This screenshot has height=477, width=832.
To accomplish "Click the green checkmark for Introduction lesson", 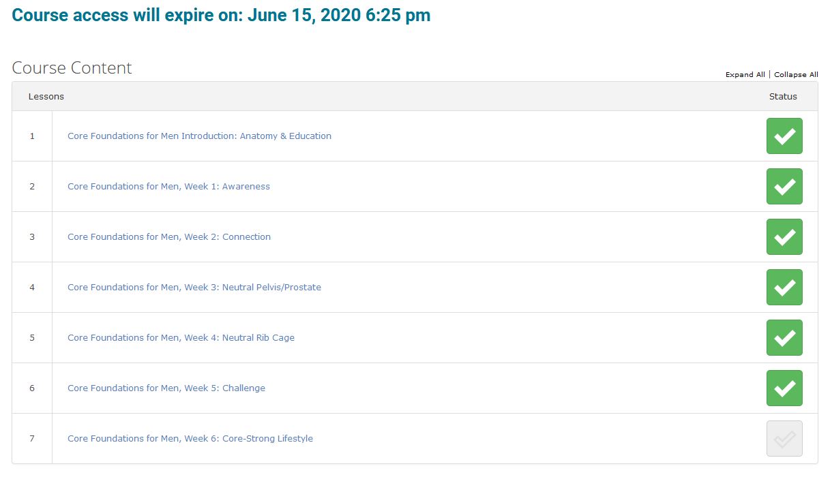I will coord(784,136).
